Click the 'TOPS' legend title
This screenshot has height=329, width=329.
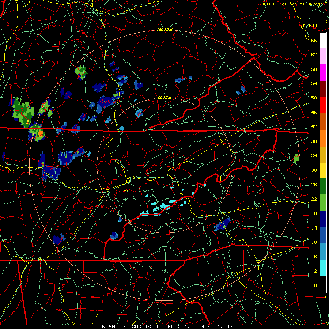click(x=321, y=22)
